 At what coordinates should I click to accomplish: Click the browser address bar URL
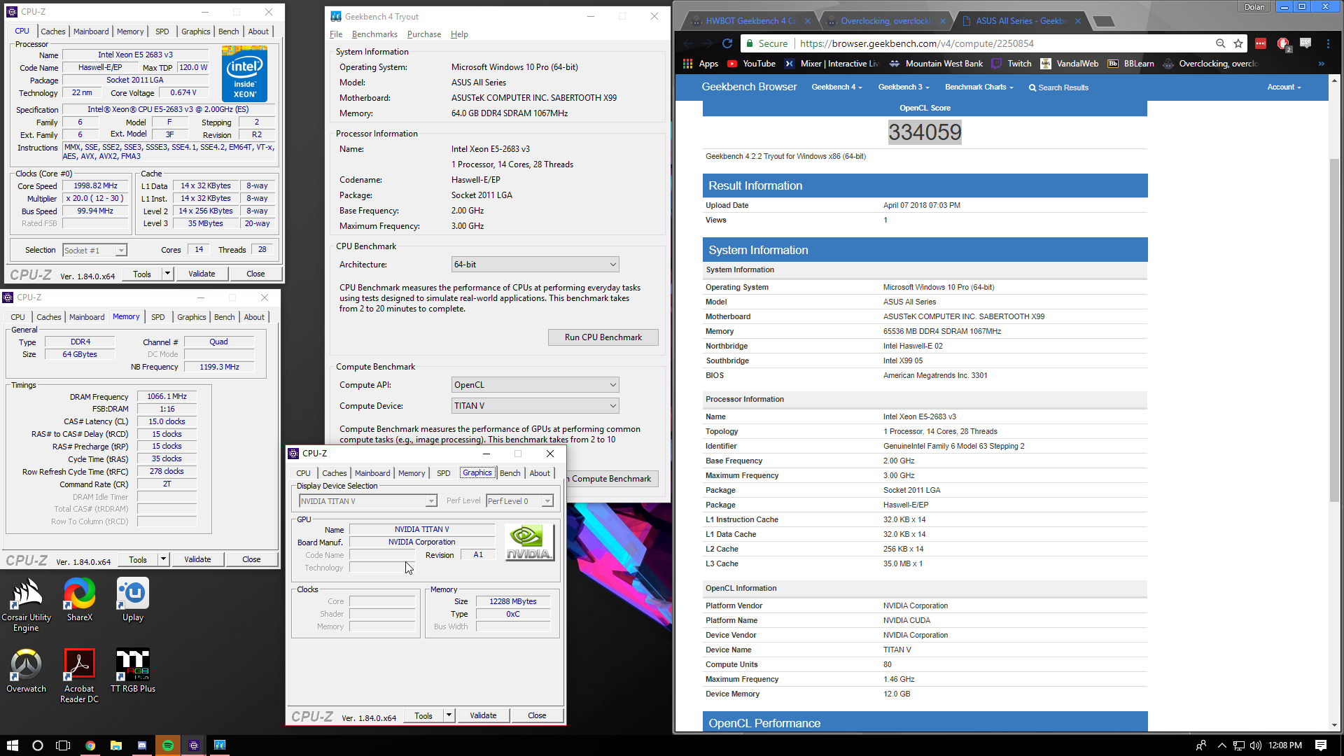pyautogui.click(x=917, y=43)
